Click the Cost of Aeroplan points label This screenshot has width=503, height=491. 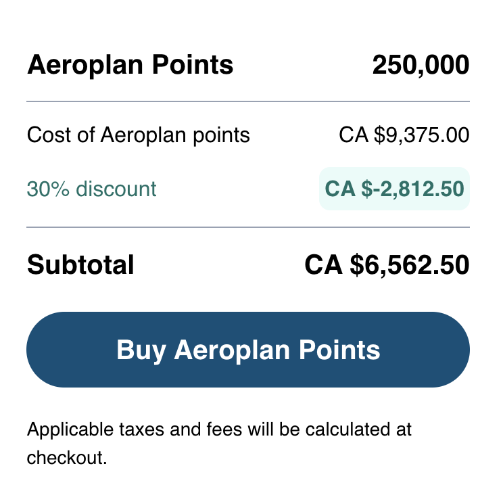point(139,135)
